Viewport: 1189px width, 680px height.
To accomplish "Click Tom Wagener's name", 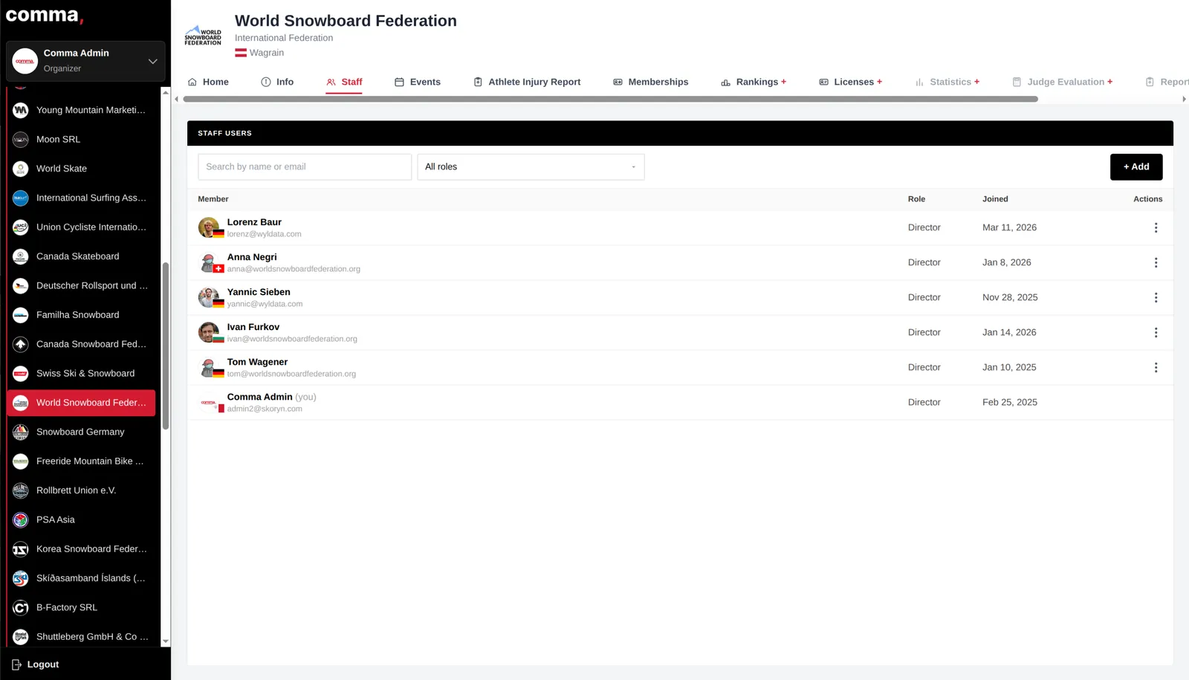I will (x=257, y=362).
